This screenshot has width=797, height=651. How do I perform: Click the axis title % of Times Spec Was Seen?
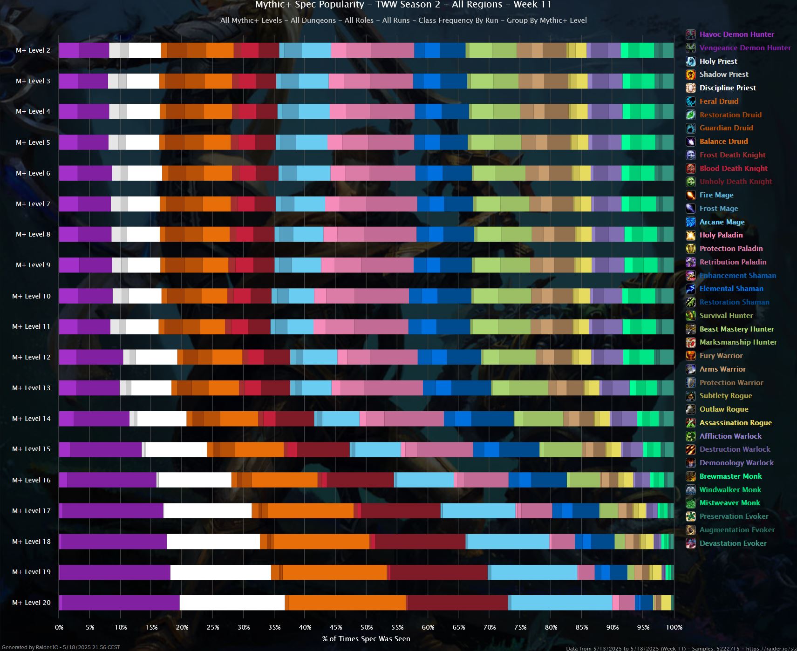pos(366,639)
